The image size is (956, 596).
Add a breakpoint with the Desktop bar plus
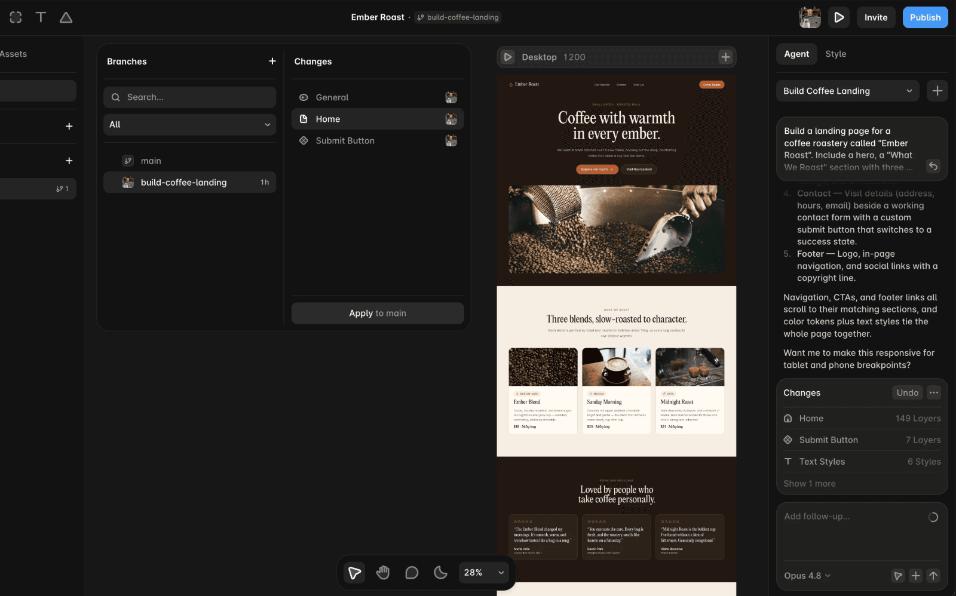click(x=725, y=57)
